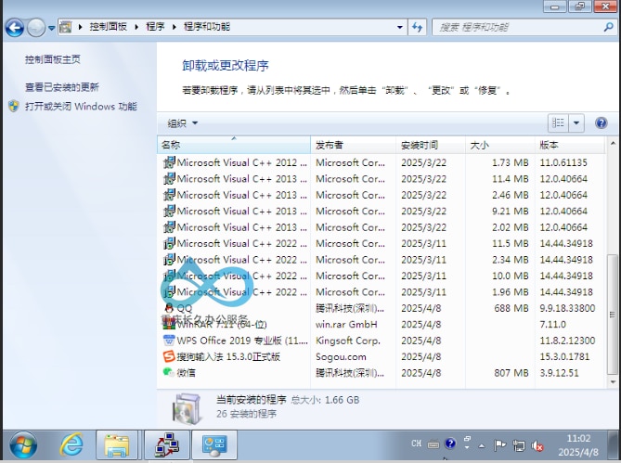621x463 pixels.
Task: Select 程序和功能 in the breadcrumb path
Action: pos(207,27)
